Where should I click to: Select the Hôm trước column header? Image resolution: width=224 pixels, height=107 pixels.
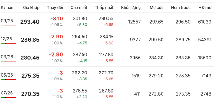[181, 8]
